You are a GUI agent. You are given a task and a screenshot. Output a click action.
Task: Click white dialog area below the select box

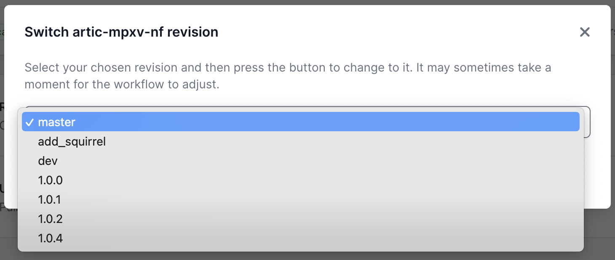596,177
